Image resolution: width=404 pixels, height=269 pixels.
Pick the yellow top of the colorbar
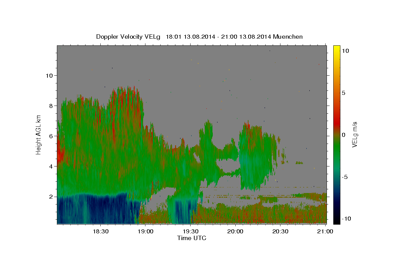tap(336, 49)
